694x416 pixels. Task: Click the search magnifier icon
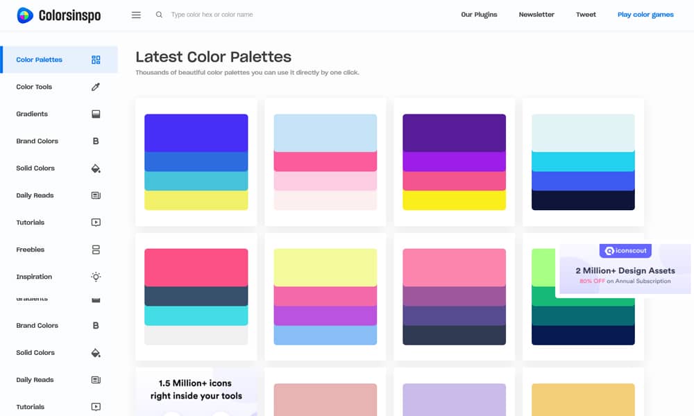159,15
